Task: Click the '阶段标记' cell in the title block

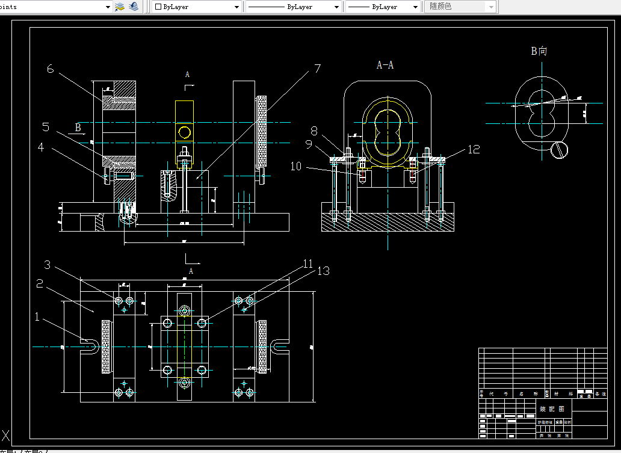Action: [545, 422]
